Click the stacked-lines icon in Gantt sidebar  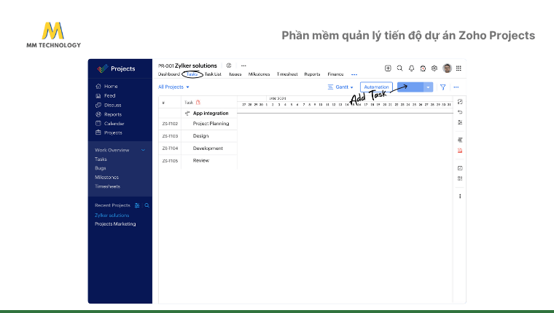(x=460, y=140)
